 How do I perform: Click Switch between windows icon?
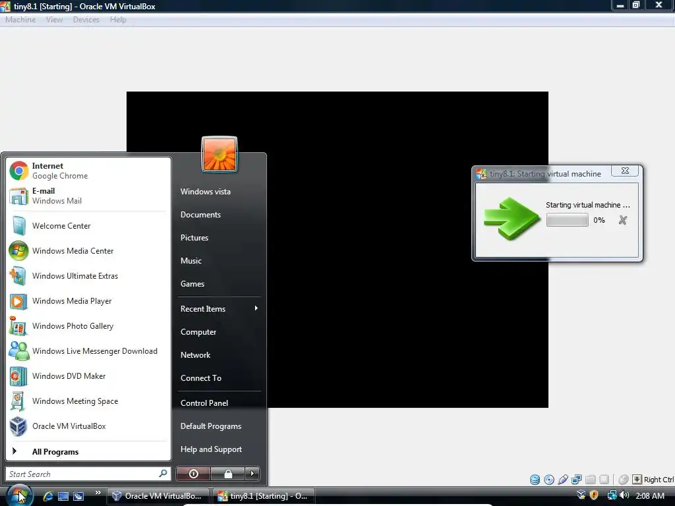pos(78,496)
